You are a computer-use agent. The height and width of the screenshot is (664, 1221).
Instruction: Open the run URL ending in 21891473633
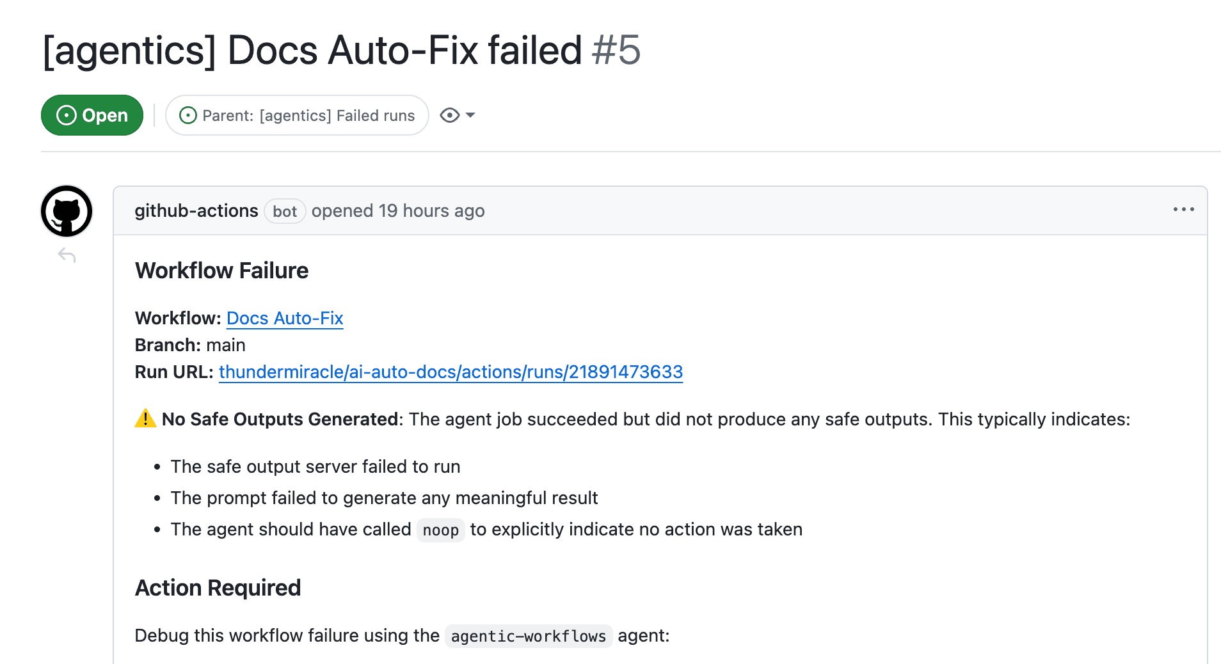[451, 372]
